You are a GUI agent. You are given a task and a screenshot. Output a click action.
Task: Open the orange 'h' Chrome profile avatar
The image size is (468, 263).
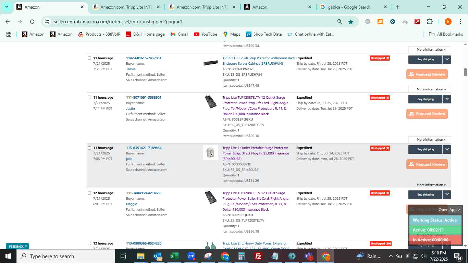click(448, 22)
